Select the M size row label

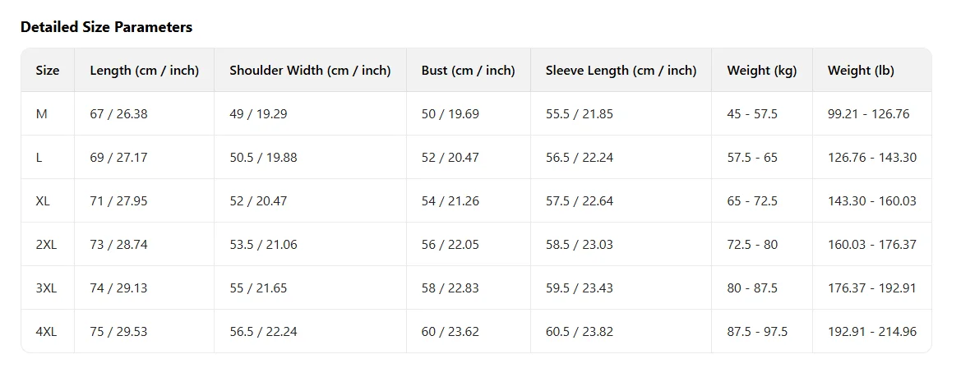coord(42,114)
